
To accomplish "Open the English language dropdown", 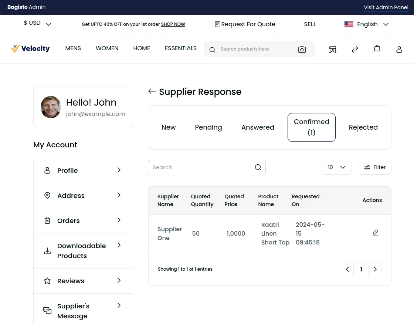I will coord(366,24).
